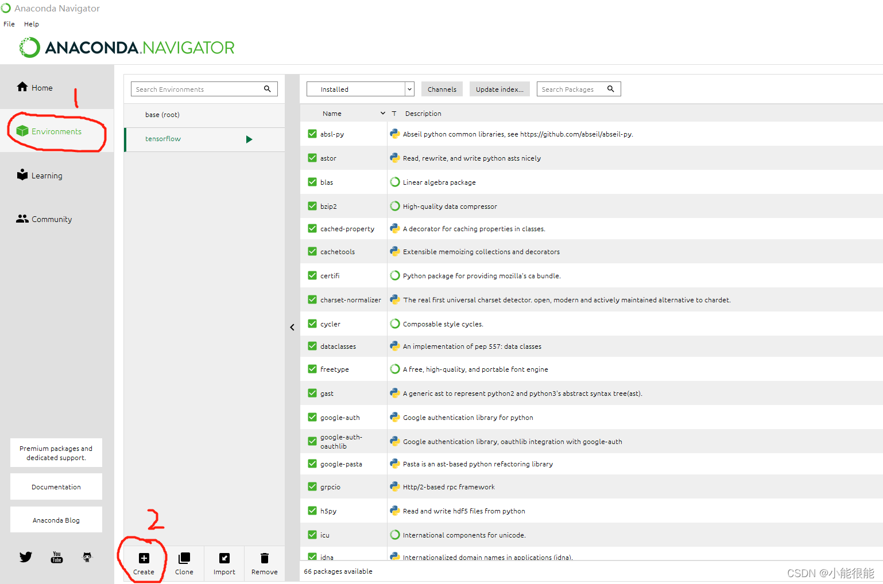This screenshot has height=584, width=883.
Task: Uncheck the absl-py package checkbox
Action: click(312, 134)
